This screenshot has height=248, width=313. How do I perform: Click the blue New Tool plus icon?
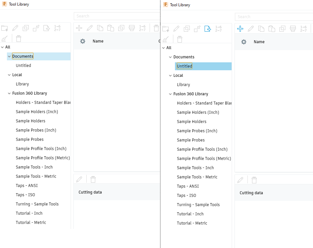pos(240,29)
